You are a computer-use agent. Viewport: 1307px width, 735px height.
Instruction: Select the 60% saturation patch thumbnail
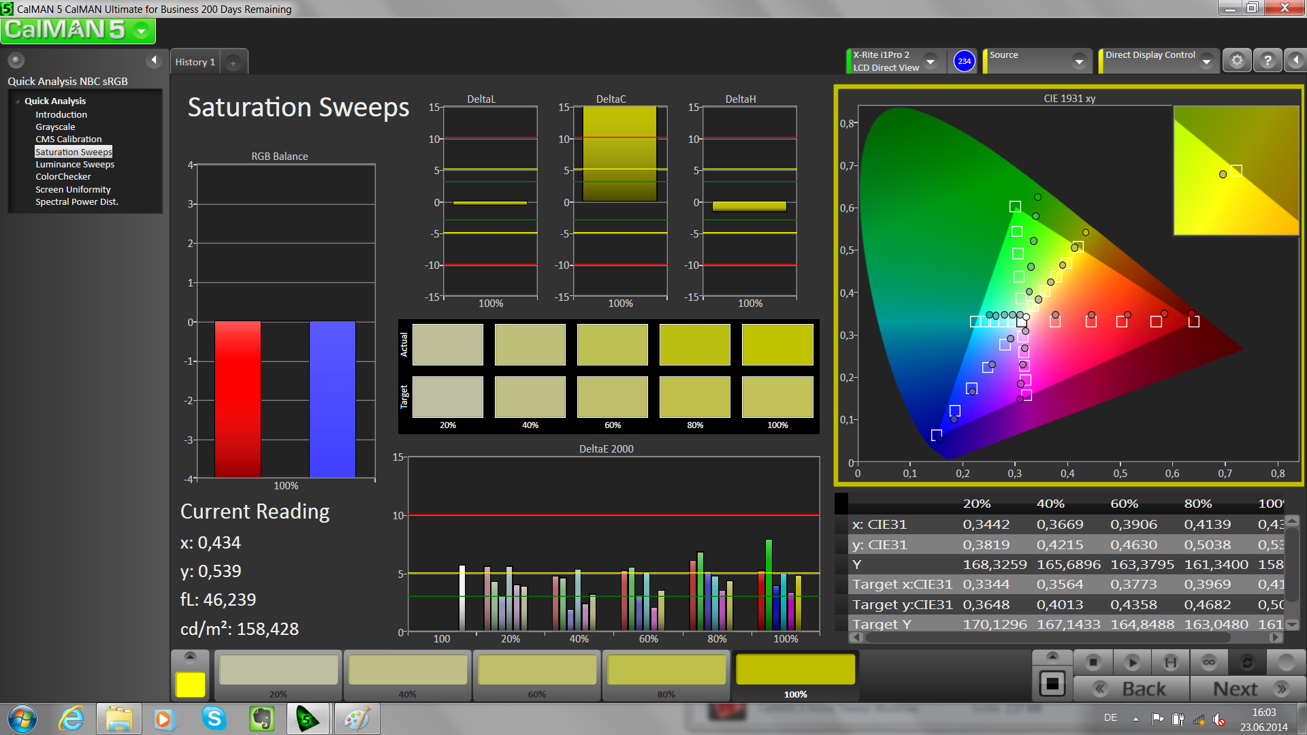tap(537, 671)
